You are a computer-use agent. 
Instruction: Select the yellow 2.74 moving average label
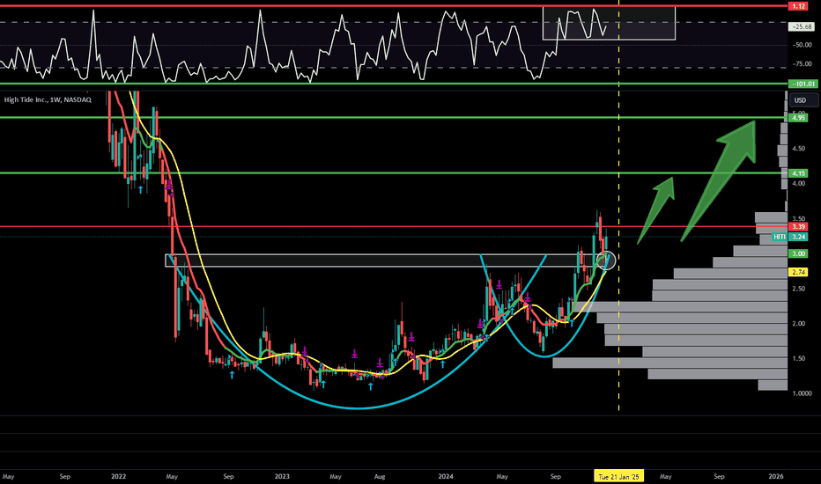(798, 272)
